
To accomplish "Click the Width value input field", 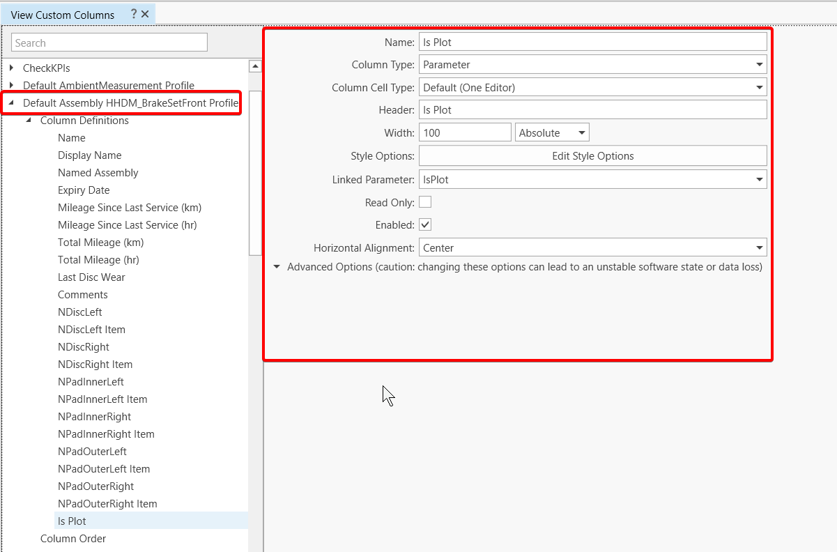I will point(465,132).
